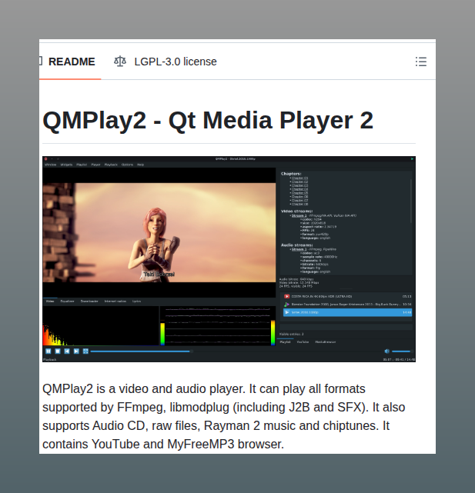
Task: Click the license scale icon
Action: pyautogui.click(x=120, y=62)
